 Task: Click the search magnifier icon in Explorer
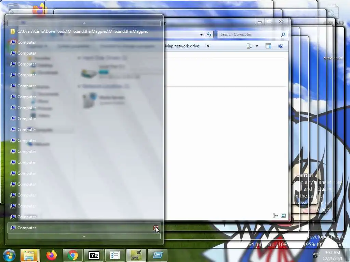click(x=283, y=34)
